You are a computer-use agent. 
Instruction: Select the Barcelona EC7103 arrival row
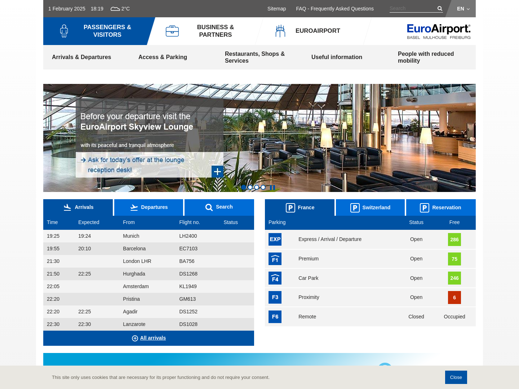(148, 249)
